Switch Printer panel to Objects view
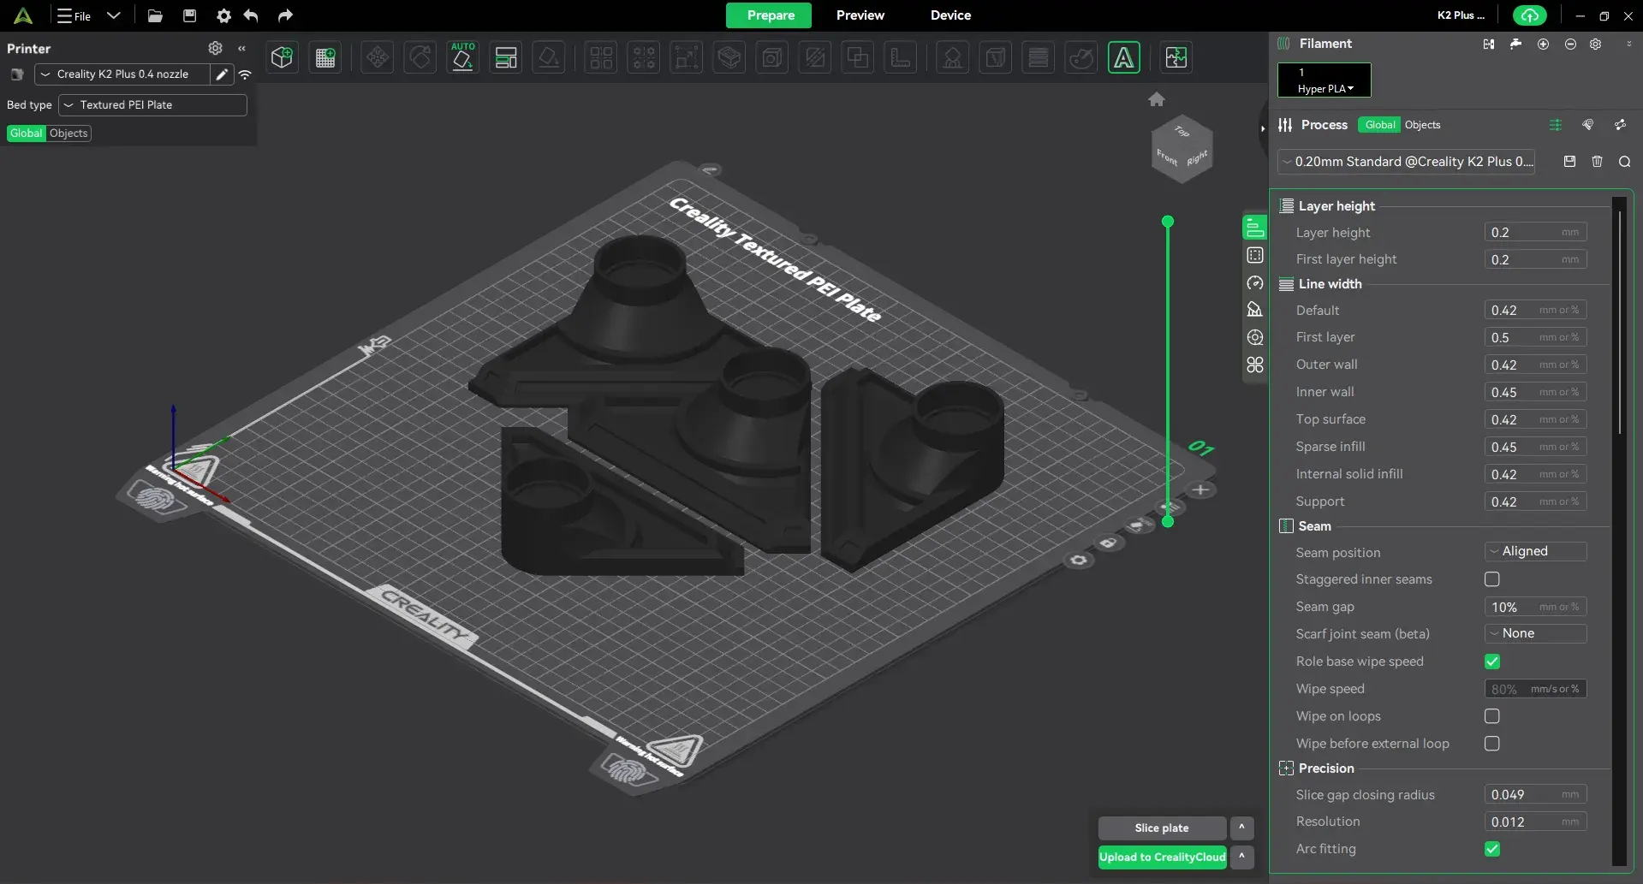The height and width of the screenshot is (884, 1643). [x=68, y=133]
